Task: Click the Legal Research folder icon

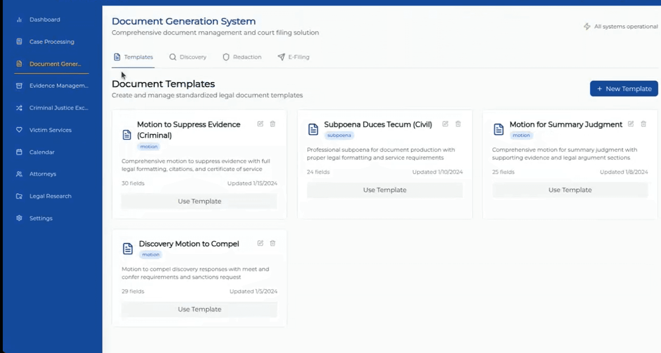Action: [x=19, y=196]
